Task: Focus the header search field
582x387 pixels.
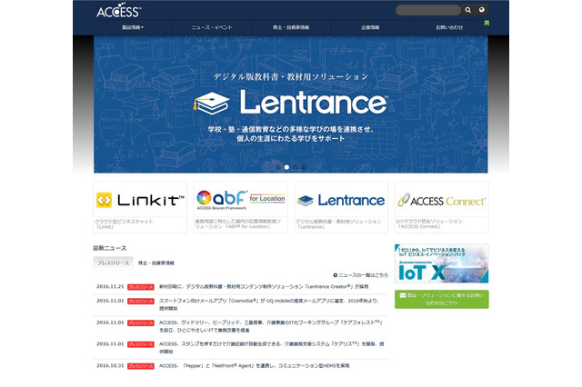Action: point(428,10)
